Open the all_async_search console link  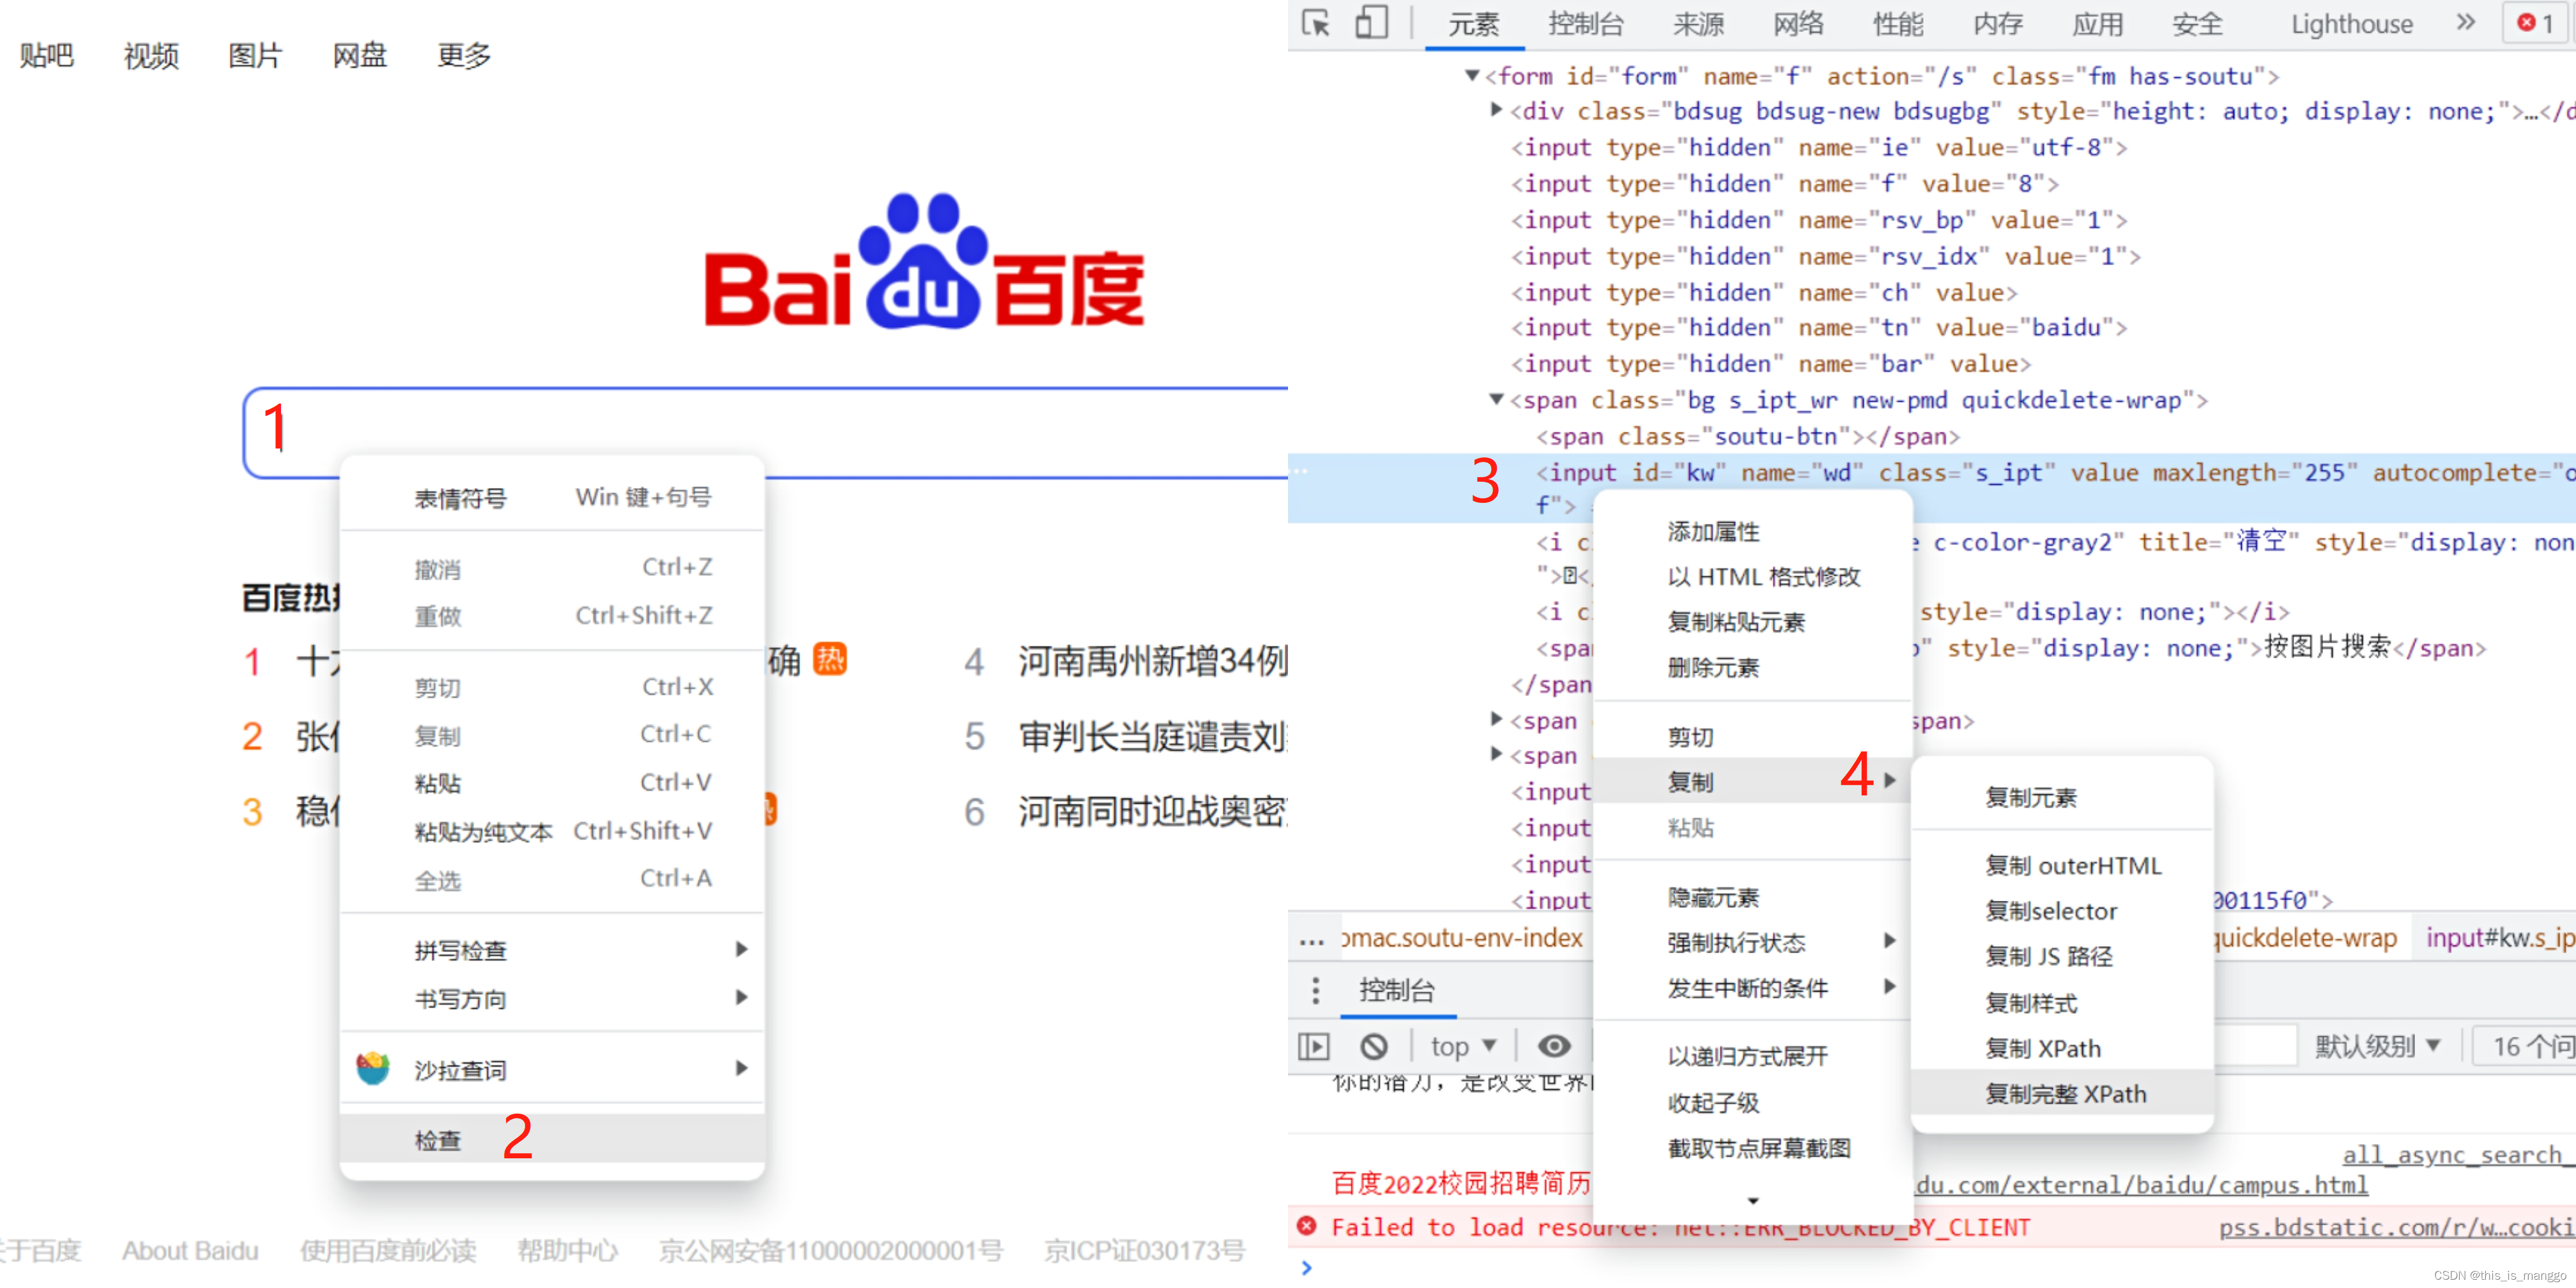(x=2449, y=1155)
